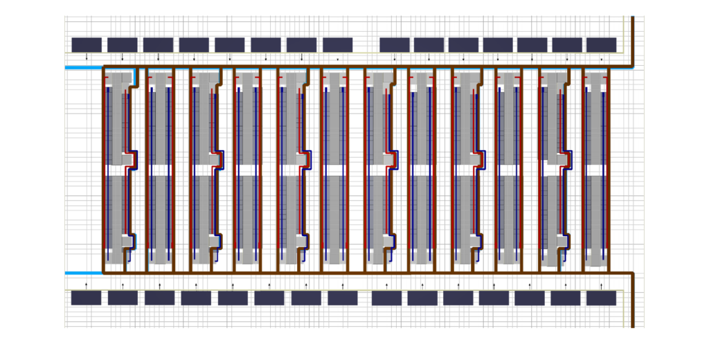The width and height of the screenshot is (709, 344).
Task: Select the last gray transistor column's lower half
Action: tap(595, 215)
